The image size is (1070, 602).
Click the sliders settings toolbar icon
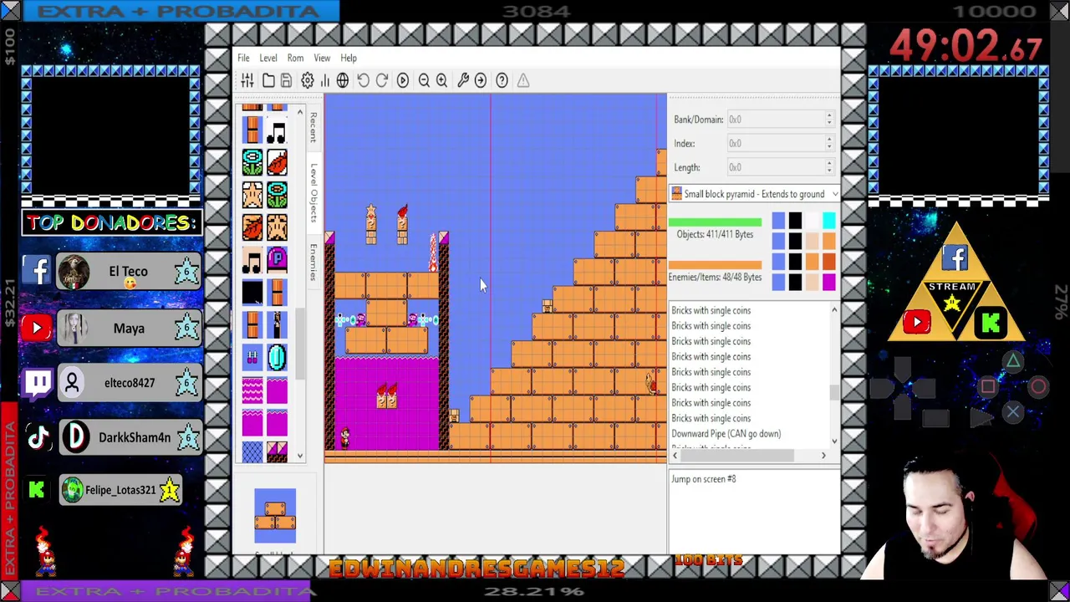[x=247, y=80]
